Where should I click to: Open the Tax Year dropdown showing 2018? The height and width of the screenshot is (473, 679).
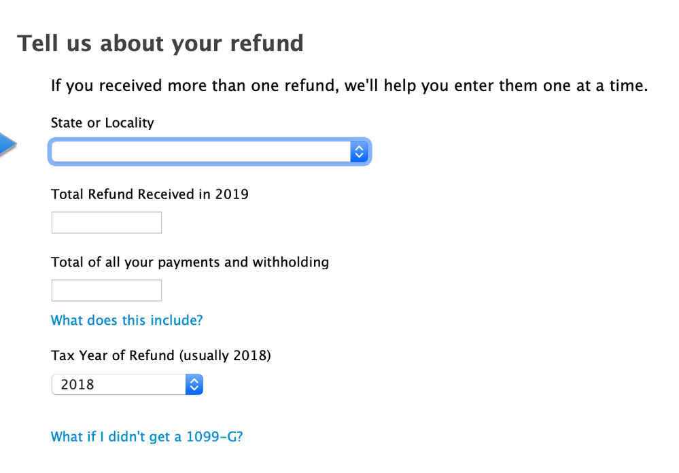click(127, 385)
